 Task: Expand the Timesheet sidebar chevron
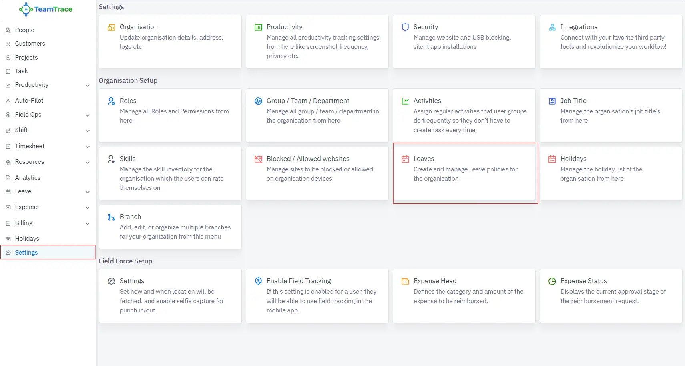click(88, 147)
